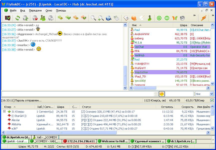Image resolution: width=216 pixels, height=150 pixels.
Task: Sort transfers by Скорость column
Action: tap(185, 107)
